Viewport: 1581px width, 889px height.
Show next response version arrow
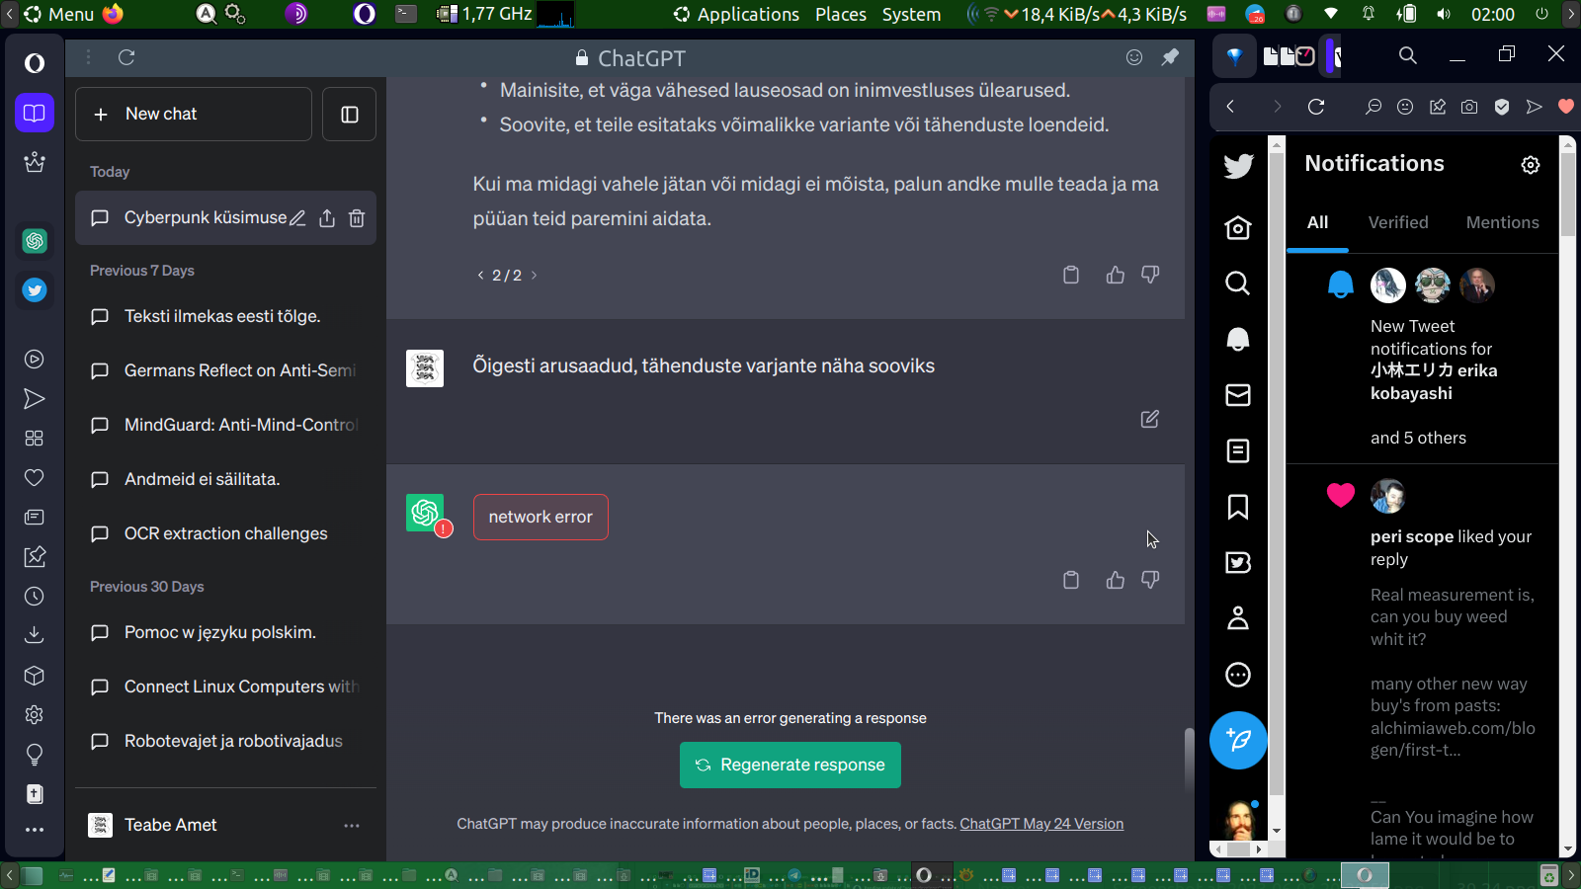point(535,276)
